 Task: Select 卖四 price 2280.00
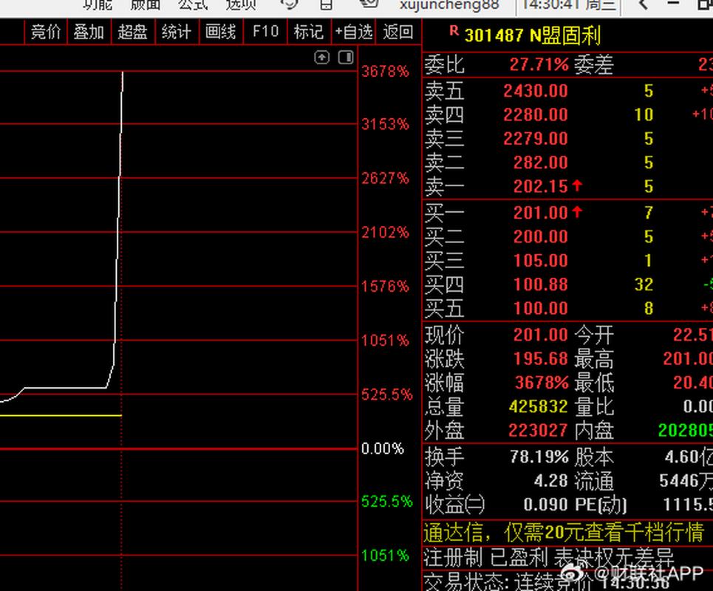pyautogui.click(x=536, y=115)
